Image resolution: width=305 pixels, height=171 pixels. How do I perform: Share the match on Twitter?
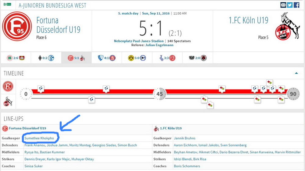(290, 5)
